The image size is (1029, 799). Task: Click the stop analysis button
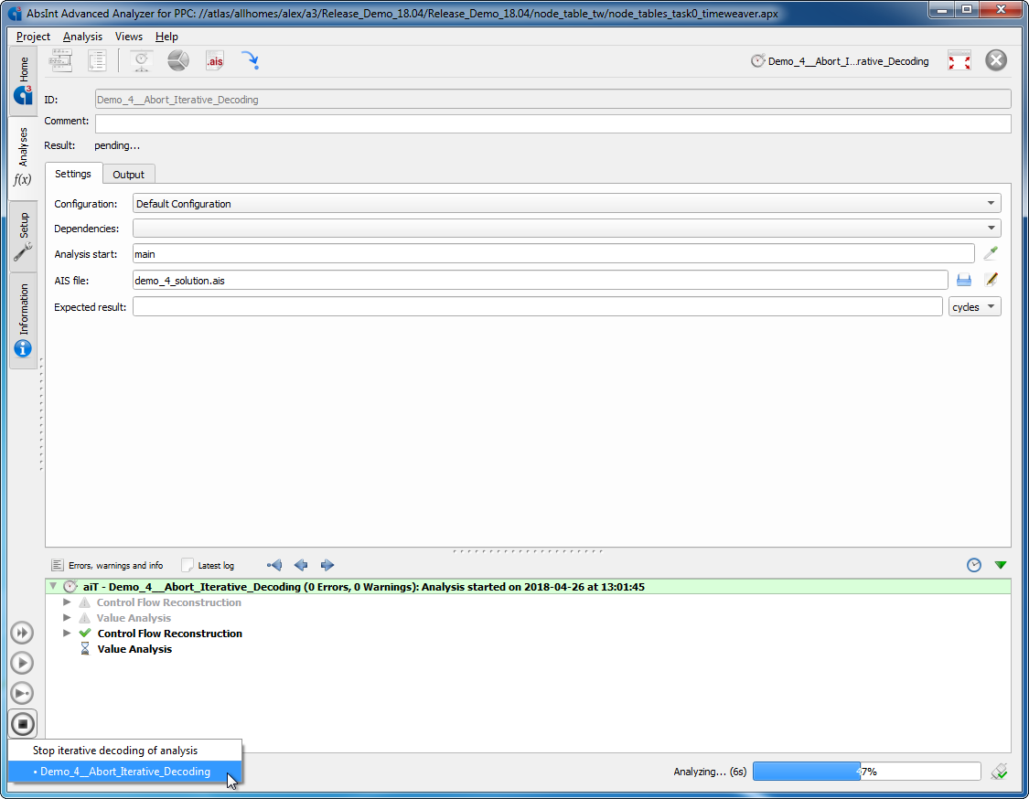[x=23, y=724]
